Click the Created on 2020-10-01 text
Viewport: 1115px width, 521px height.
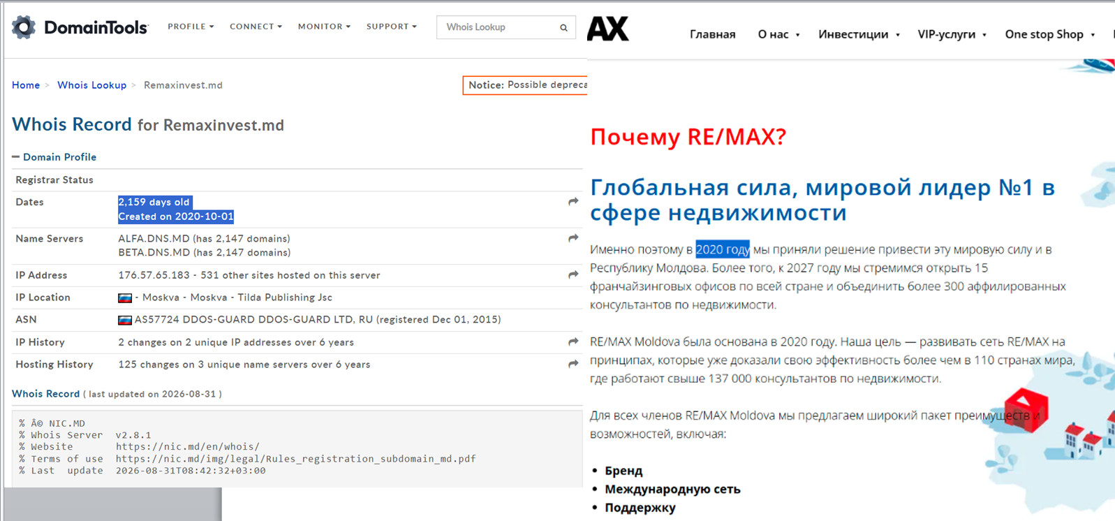tap(176, 217)
